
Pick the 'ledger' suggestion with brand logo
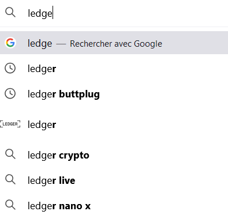[114, 125]
